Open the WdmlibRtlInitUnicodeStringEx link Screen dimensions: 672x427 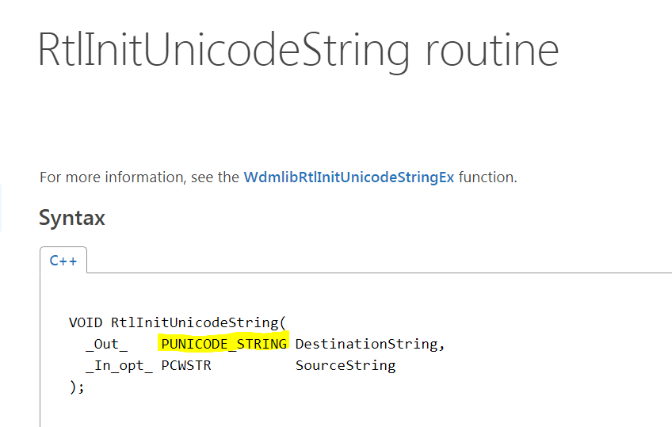click(349, 177)
